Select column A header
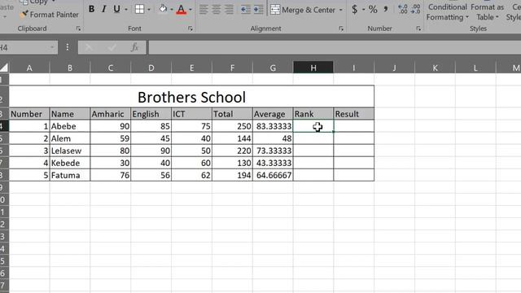Image resolution: width=521 pixels, height=293 pixels. tap(29, 68)
